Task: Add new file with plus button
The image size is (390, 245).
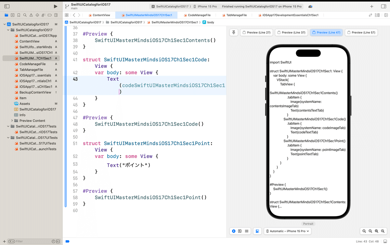Action: pos(4,241)
